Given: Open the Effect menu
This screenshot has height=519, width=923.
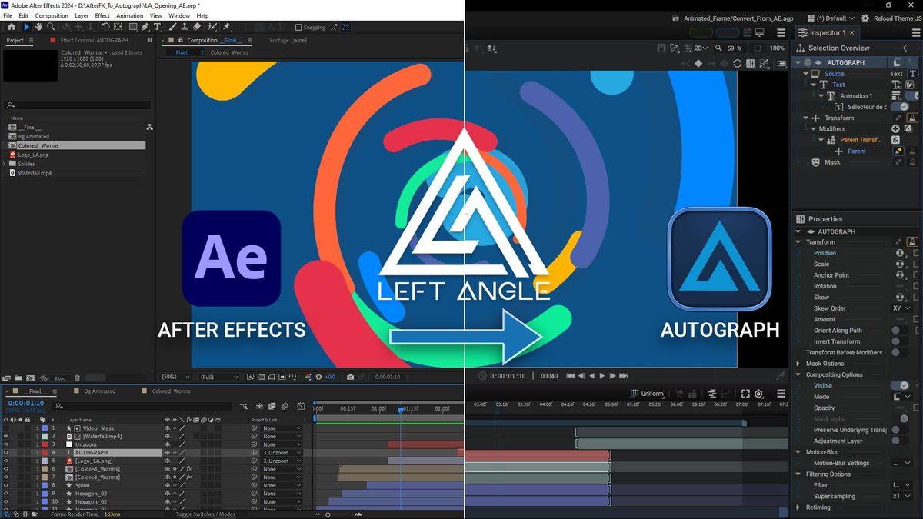Looking at the screenshot, I should [102, 15].
